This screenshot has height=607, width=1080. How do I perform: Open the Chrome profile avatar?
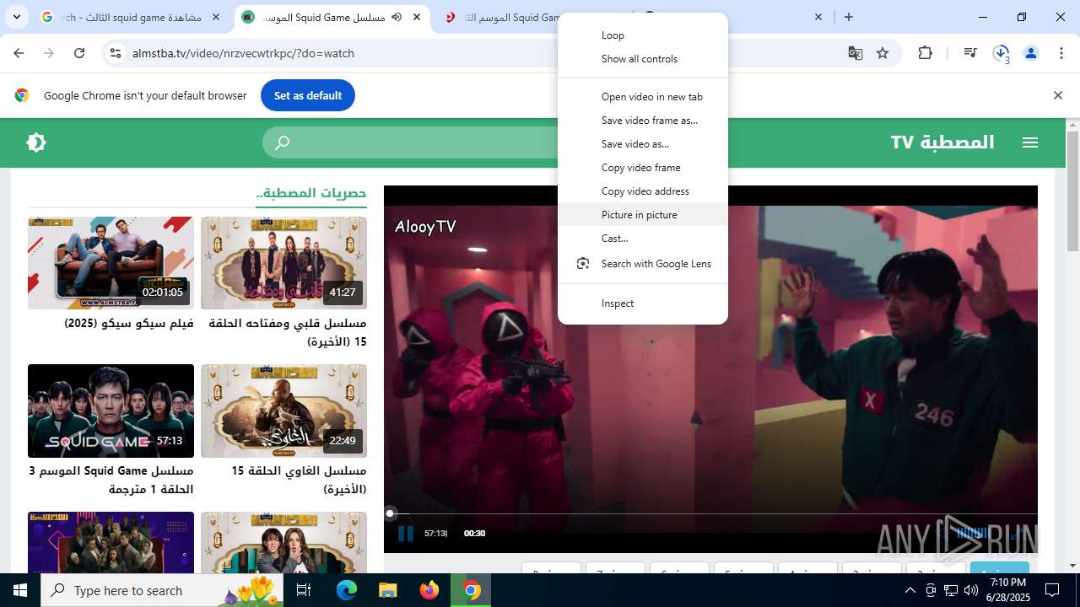point(1031,53)
